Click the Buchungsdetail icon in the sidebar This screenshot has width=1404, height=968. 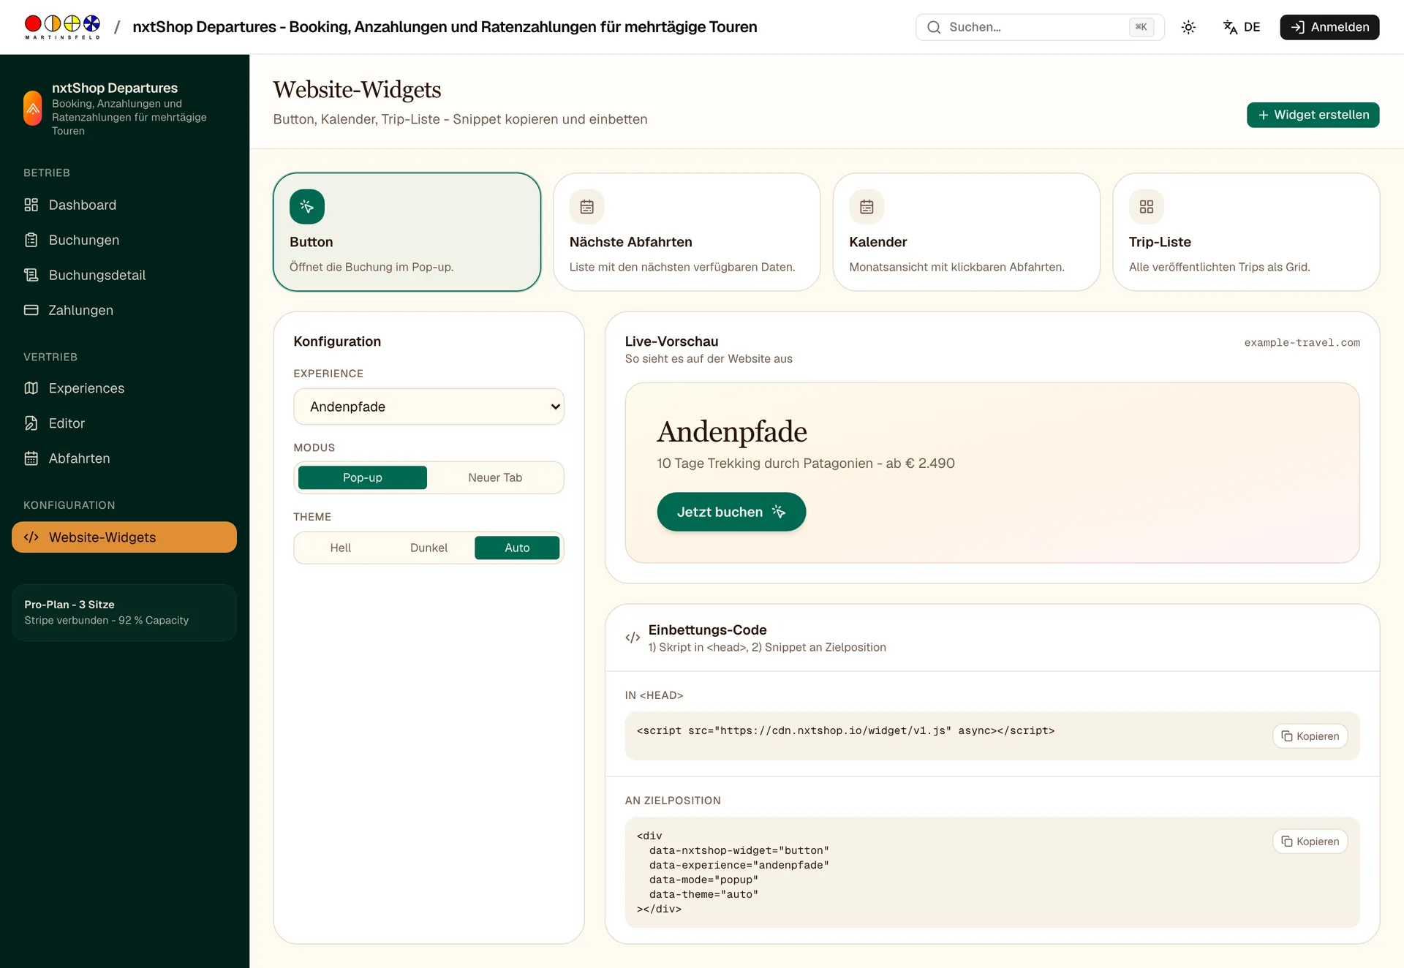tap(31, 275)
